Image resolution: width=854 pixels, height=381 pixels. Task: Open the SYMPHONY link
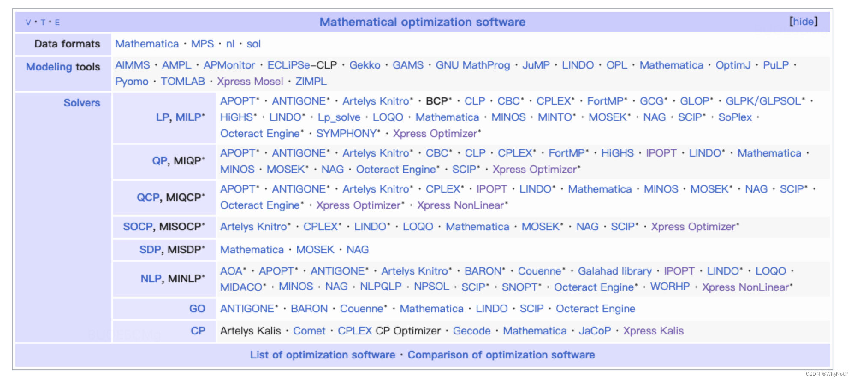click(346, 134)
